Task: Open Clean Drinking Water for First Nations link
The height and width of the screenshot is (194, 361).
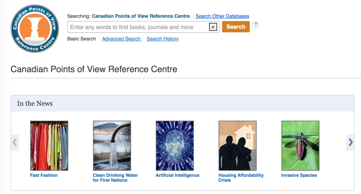Action: coord(115,178)
